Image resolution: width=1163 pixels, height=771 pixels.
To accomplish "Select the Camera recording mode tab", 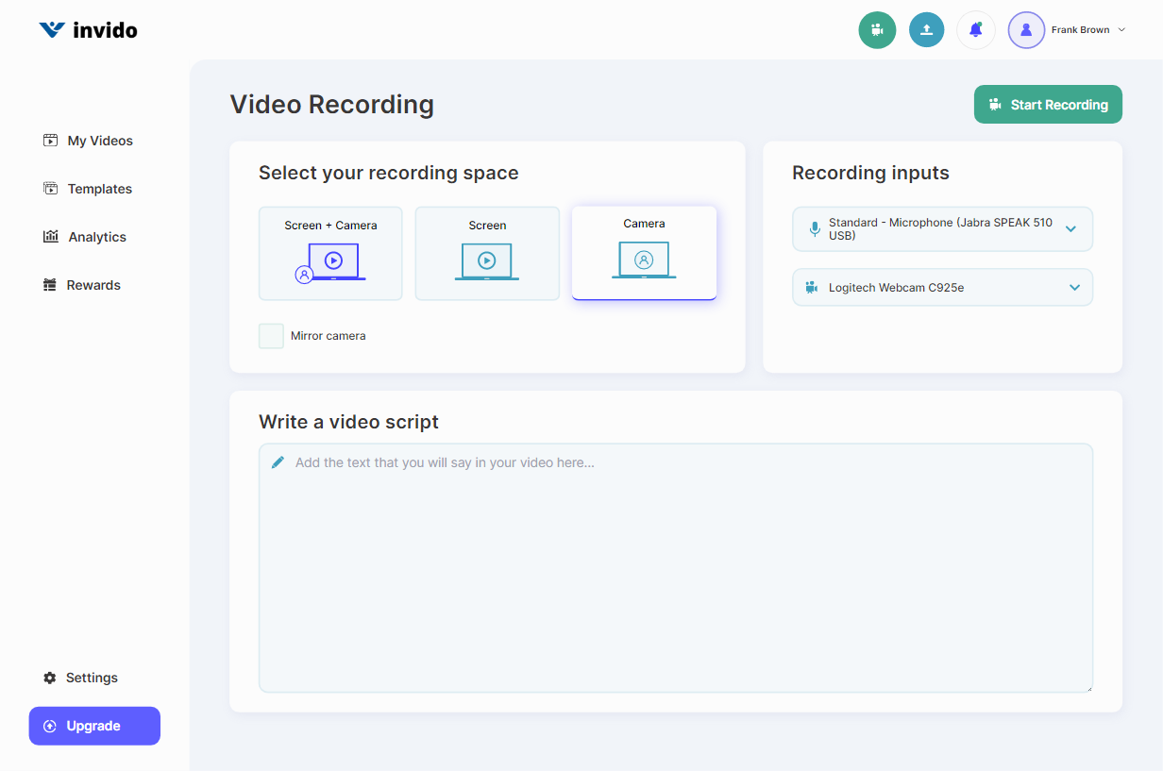I will [x=644, y=252].
